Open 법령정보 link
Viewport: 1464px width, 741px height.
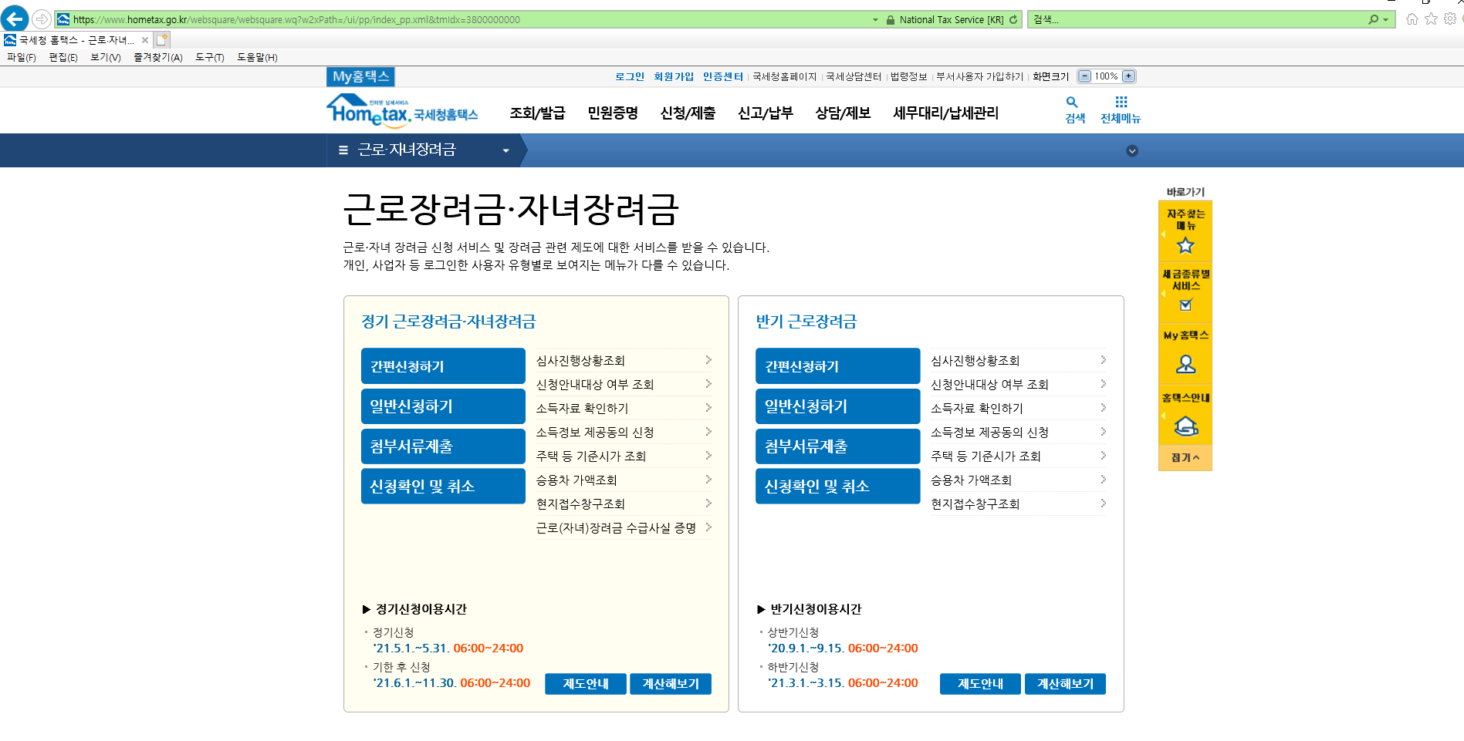pyautogui.click(x=909, y=76)
